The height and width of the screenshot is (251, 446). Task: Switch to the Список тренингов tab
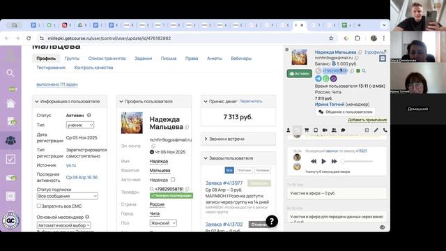(x=107, y=59)
